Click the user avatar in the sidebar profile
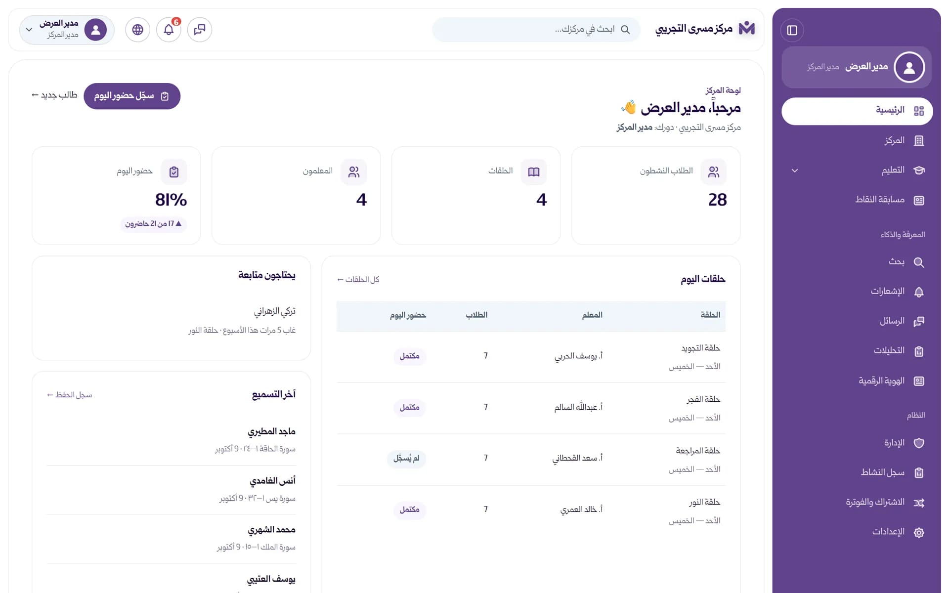This screenshot has width=949, height=593. click(x=909, y=67)
